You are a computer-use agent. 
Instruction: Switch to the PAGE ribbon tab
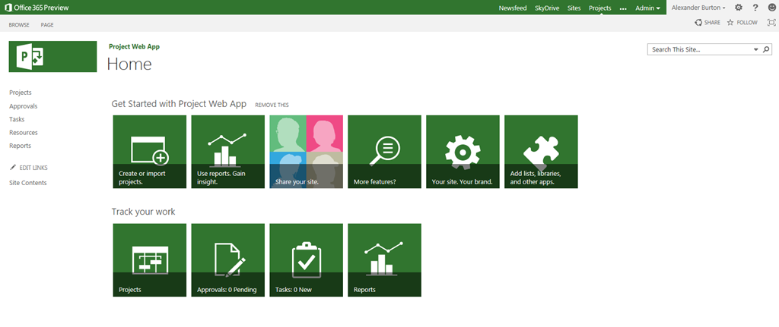pos(47,25)
